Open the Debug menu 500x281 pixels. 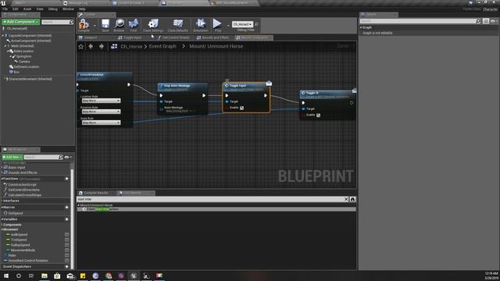tap(53, 9)
